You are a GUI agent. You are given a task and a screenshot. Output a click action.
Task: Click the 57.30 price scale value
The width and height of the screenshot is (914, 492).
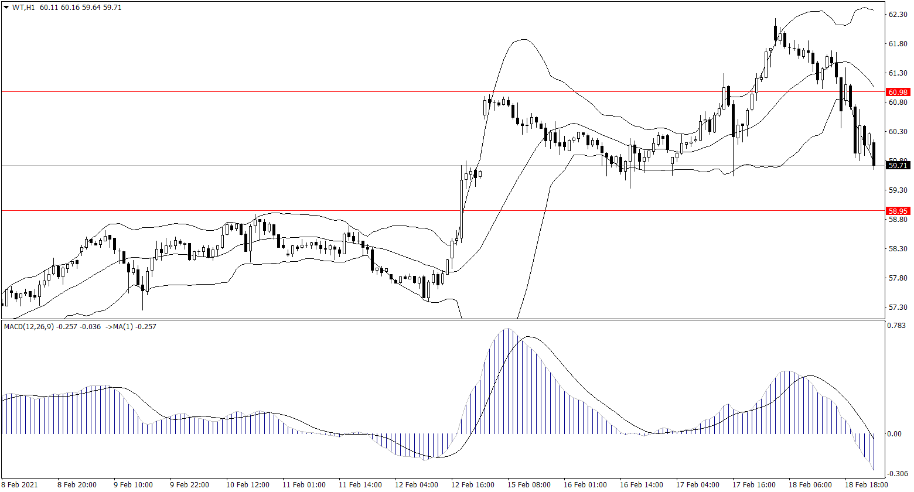click(x=897, y=307)
